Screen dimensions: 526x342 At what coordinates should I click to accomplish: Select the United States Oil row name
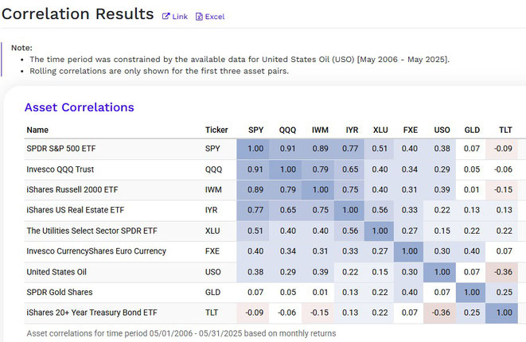56,271
